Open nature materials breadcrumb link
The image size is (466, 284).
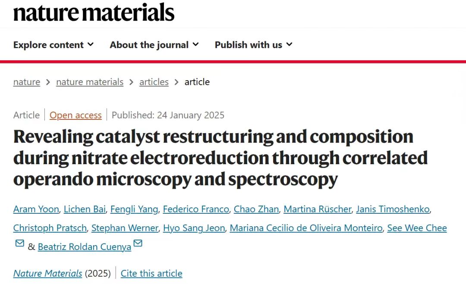pyautogui.click(x=90, y=82)
